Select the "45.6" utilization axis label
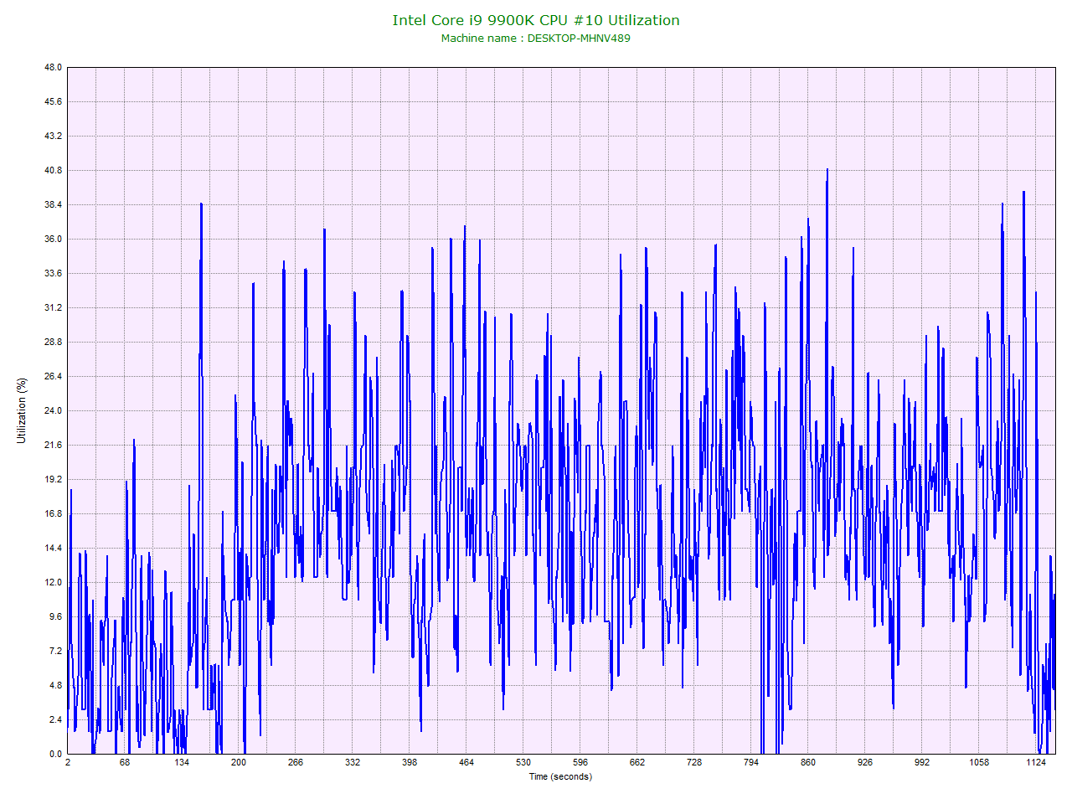The width and height of the screenshot is (1072, 804). point(54,101)
